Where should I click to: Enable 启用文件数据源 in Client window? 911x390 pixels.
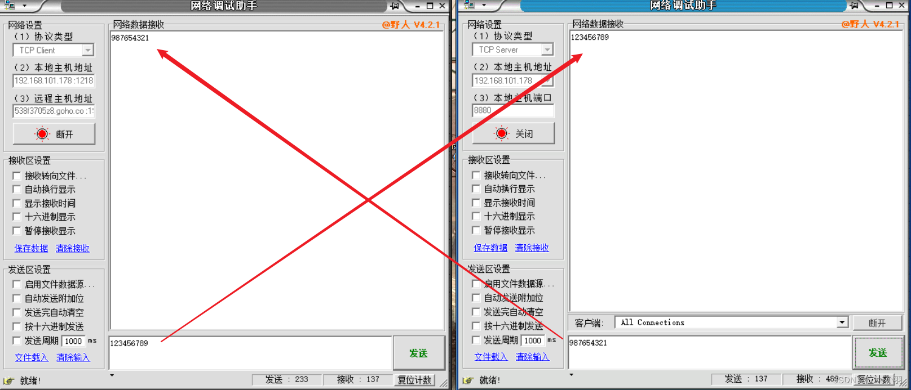(x=17, y=284)
